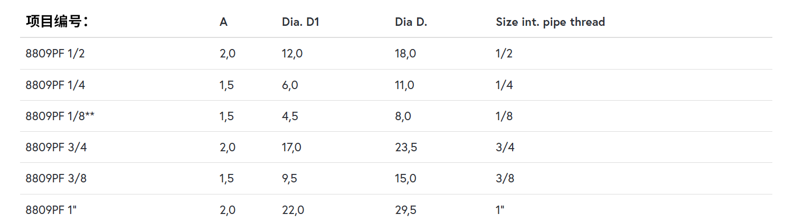The width and height of the screenshot is (794, 224).
Task: Choose item number 8809PF 3/8
Action: coord(55,179)
